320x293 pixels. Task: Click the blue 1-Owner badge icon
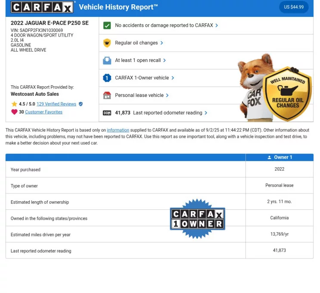107,78
